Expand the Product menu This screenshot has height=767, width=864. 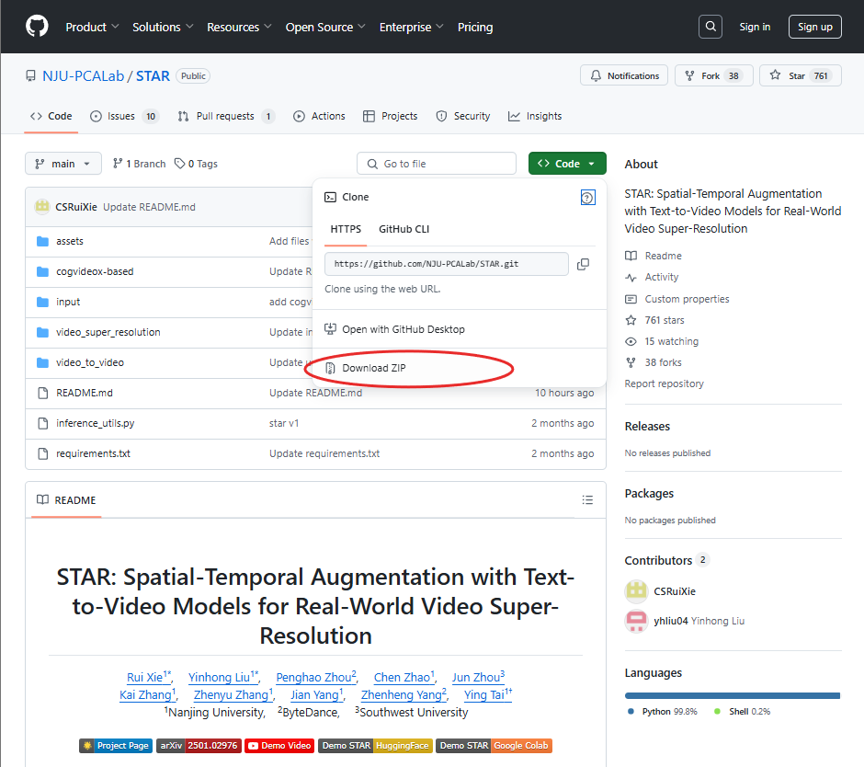92,27
